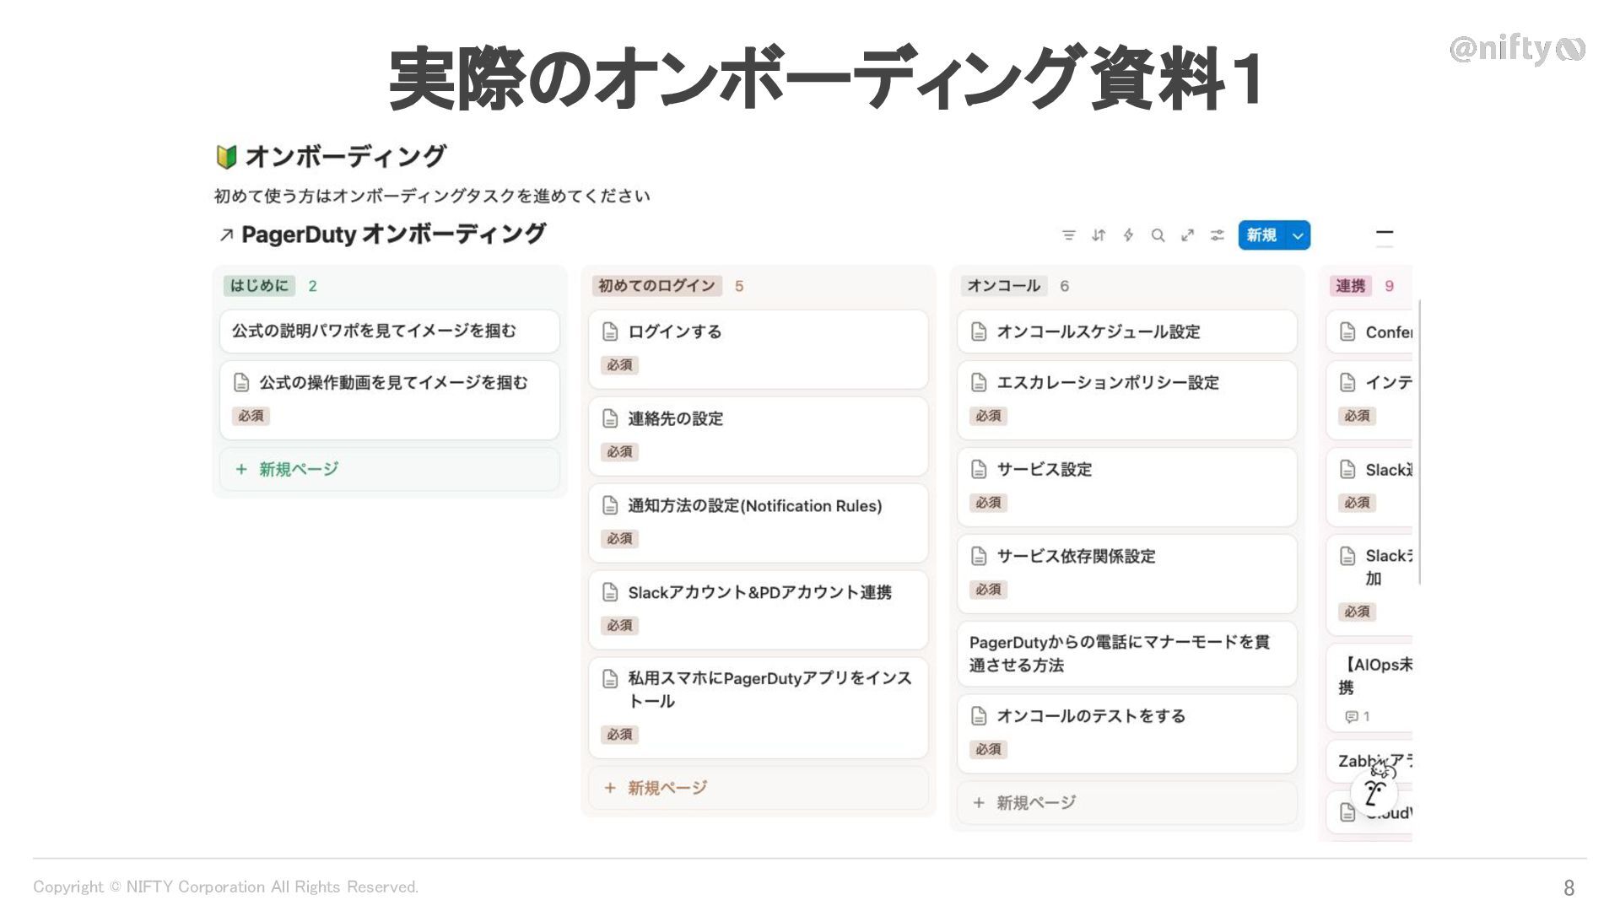
Task: Open PagerDuty オンボーディング database link
Action: [x=392, y=234]
